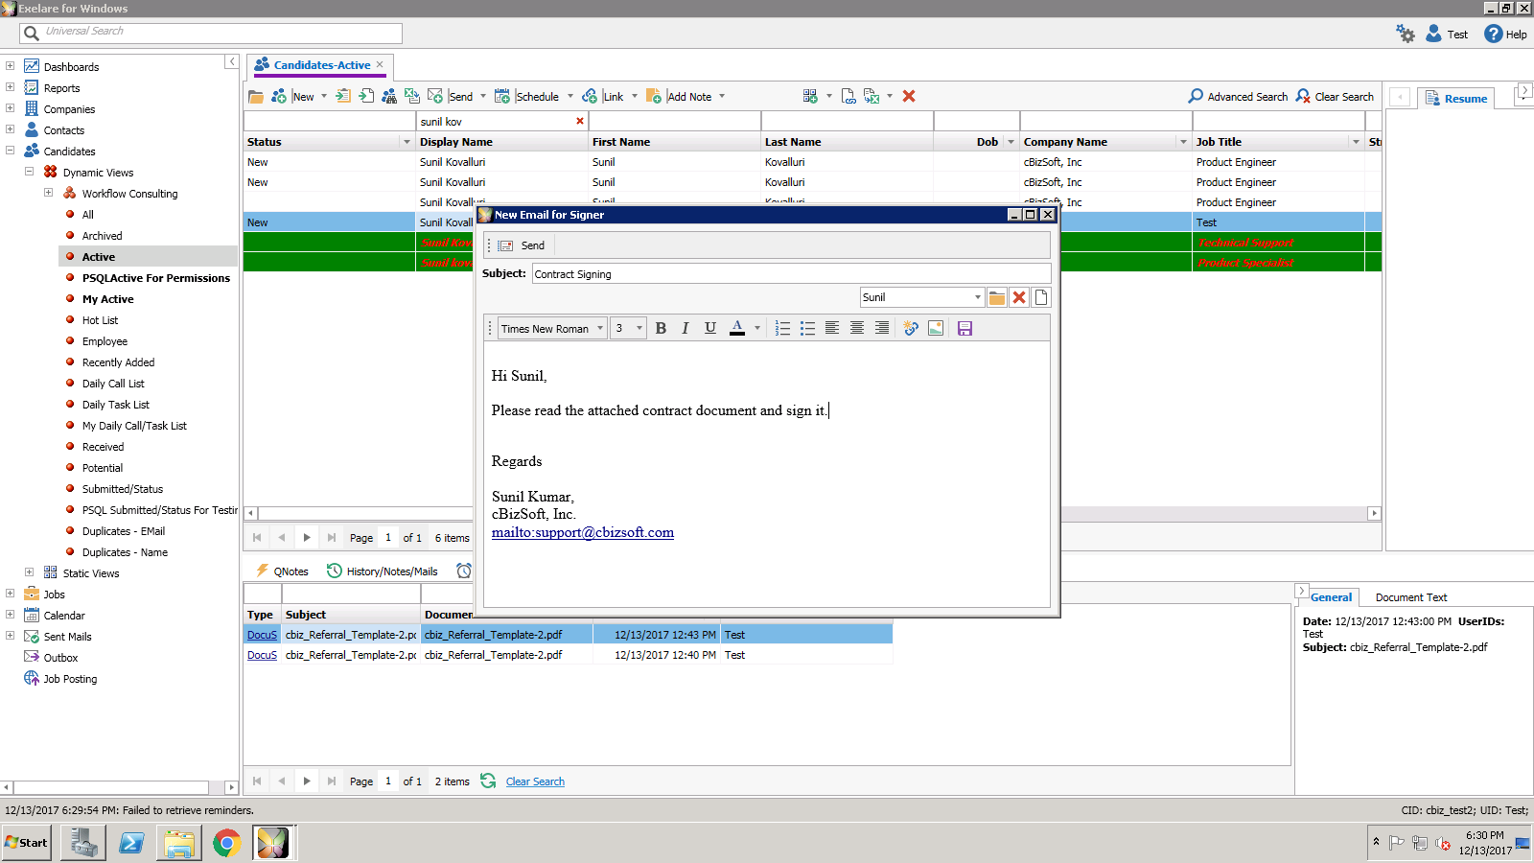The height and width of the screenshot is (863, 1534).
Task: Open the font size dropdown showing 3
Action: tap(639, 328)
